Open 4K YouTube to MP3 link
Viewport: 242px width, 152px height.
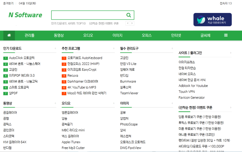(82, 87)
